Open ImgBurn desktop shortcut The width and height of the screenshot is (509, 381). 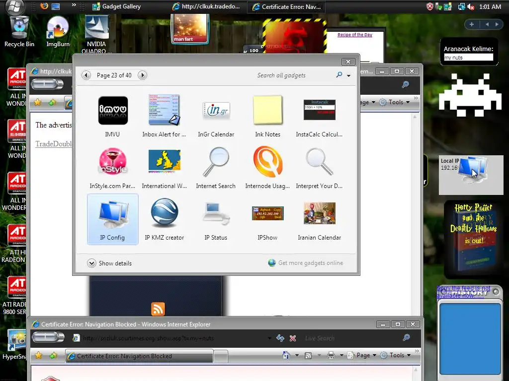(58, 32)
